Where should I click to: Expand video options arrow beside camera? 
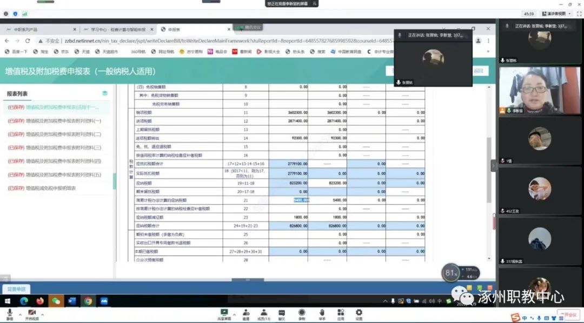[x=42, y=315]
